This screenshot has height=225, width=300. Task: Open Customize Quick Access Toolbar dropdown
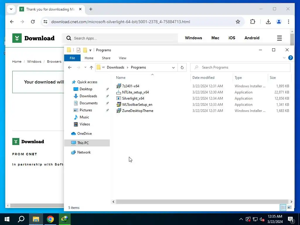pyautogui.click(x=90, y=50)
